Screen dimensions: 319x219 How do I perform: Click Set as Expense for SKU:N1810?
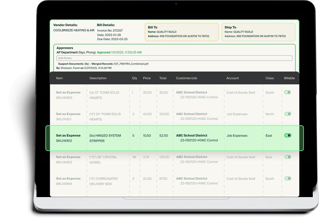coord(68,92)
